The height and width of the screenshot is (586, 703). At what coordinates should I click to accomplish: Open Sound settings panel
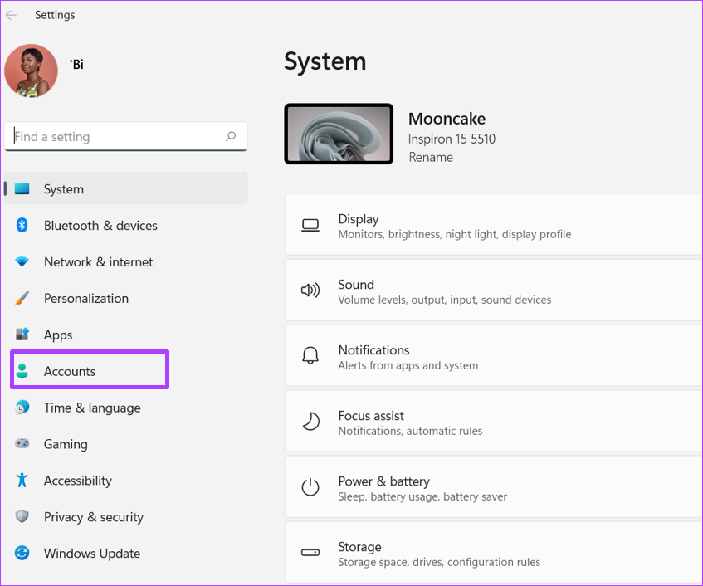493,291
